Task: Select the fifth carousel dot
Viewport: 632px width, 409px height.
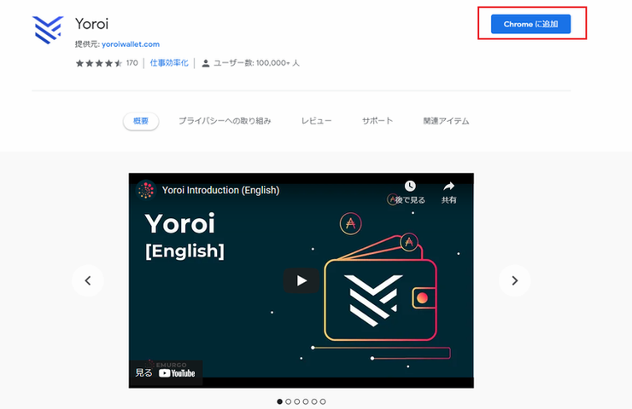Action: coord(314,401)
